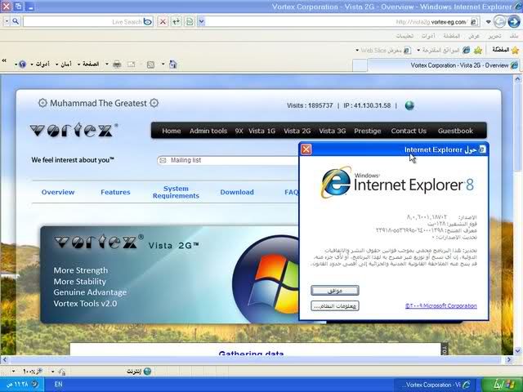
Task: Close the About Internet Explorer dialog
Action: (x=306, y=149)
